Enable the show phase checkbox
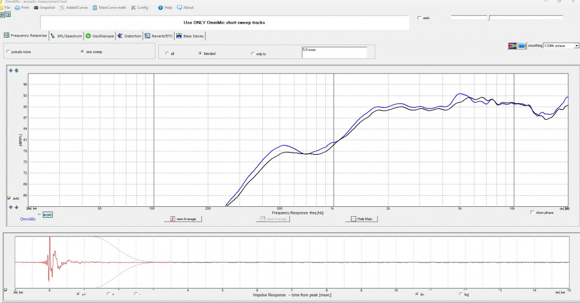 click(533, 212)
